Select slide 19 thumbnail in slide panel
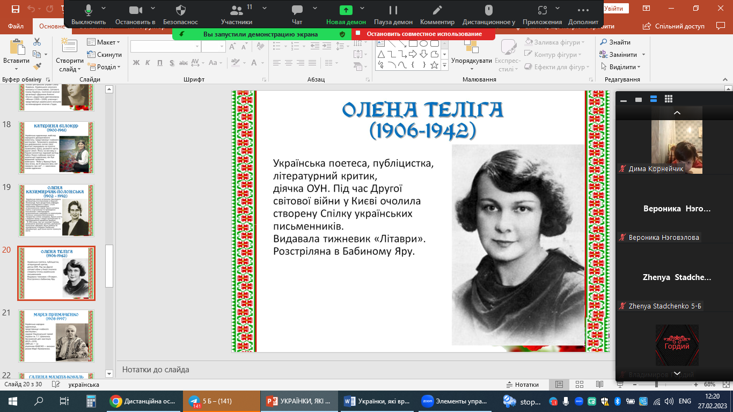This screenshot has width=733, height=412. (x=57, y=210)
